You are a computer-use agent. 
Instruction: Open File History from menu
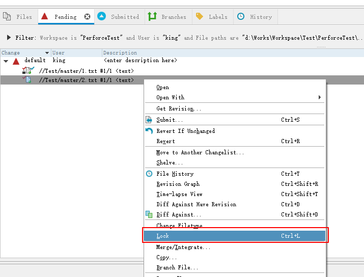[x=175, y=174]
